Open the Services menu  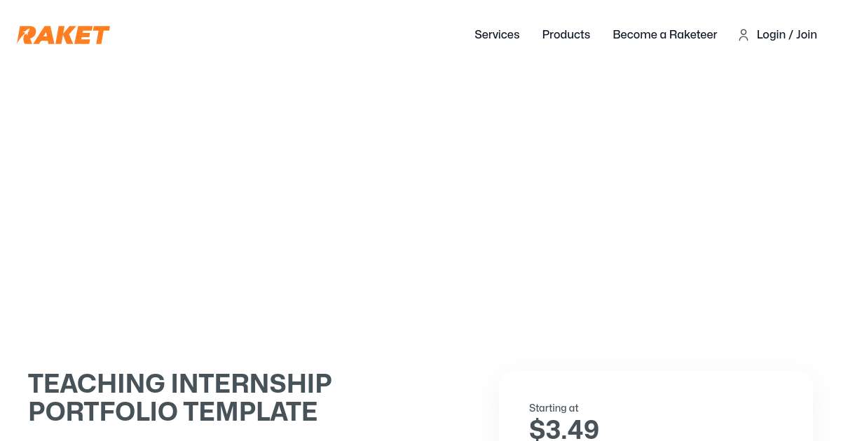click(x=497, y=34)
